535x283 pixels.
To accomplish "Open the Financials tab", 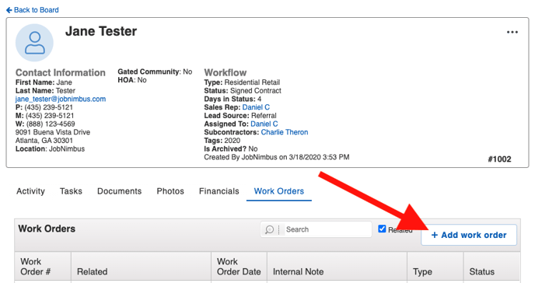I will tap(219, 191).
